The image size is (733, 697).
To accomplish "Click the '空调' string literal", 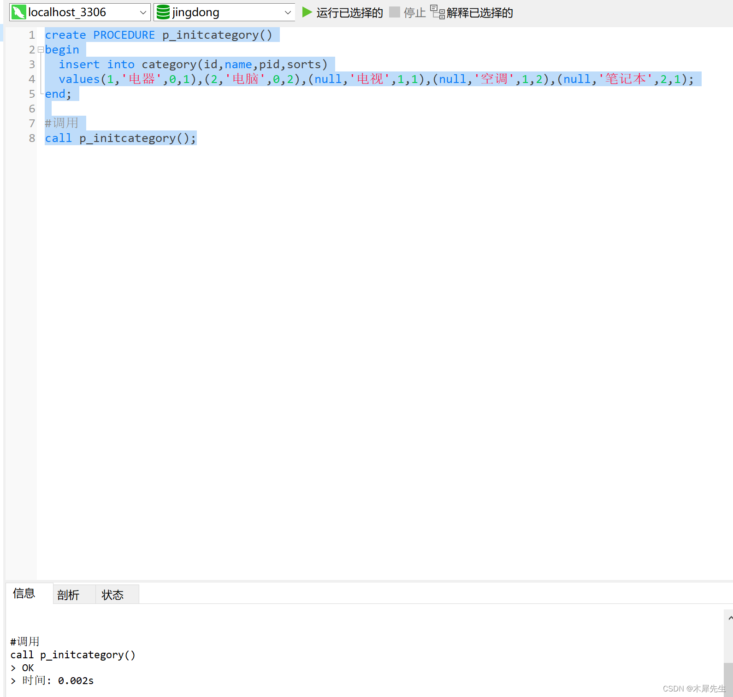I will coord(494,79).
